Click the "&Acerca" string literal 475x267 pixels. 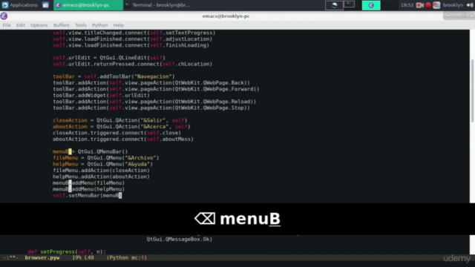pyautogui.click(x=154, y=127)
